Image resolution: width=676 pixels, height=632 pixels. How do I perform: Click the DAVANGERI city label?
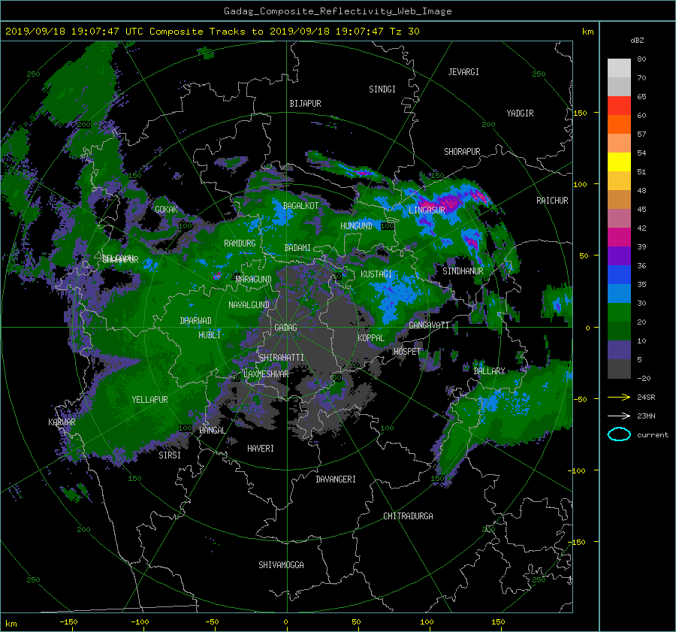tap(336, 479)
